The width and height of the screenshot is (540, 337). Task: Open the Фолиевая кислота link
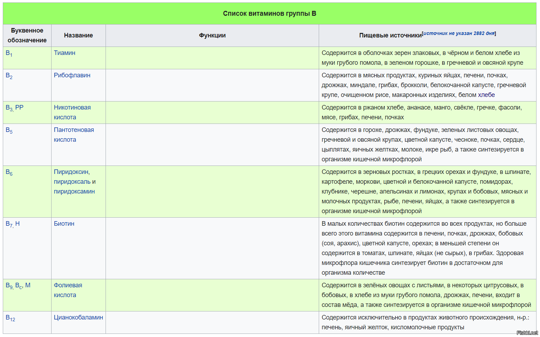[68, 290]
